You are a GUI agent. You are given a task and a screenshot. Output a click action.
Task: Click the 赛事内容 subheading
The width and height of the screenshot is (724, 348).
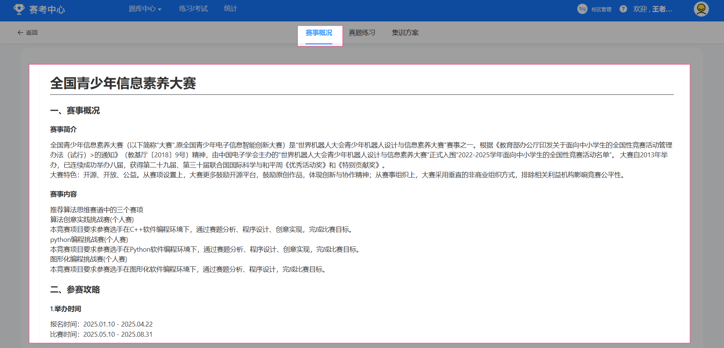coord(63,194)
